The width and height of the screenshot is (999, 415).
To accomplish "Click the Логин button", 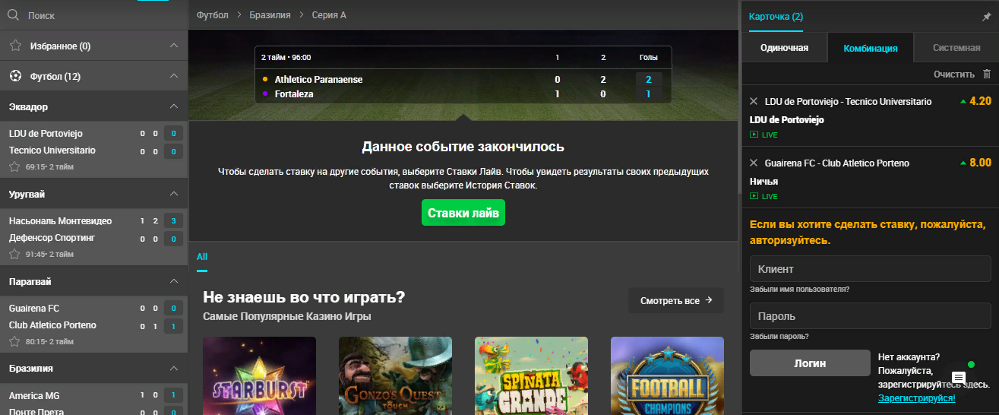I will (810, 363).
